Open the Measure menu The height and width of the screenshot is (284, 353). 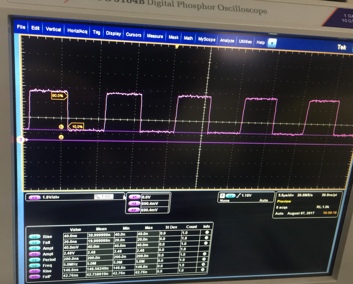155,36
